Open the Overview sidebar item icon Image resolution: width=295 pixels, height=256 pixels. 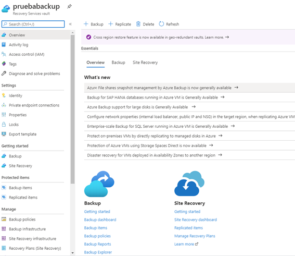4,35
